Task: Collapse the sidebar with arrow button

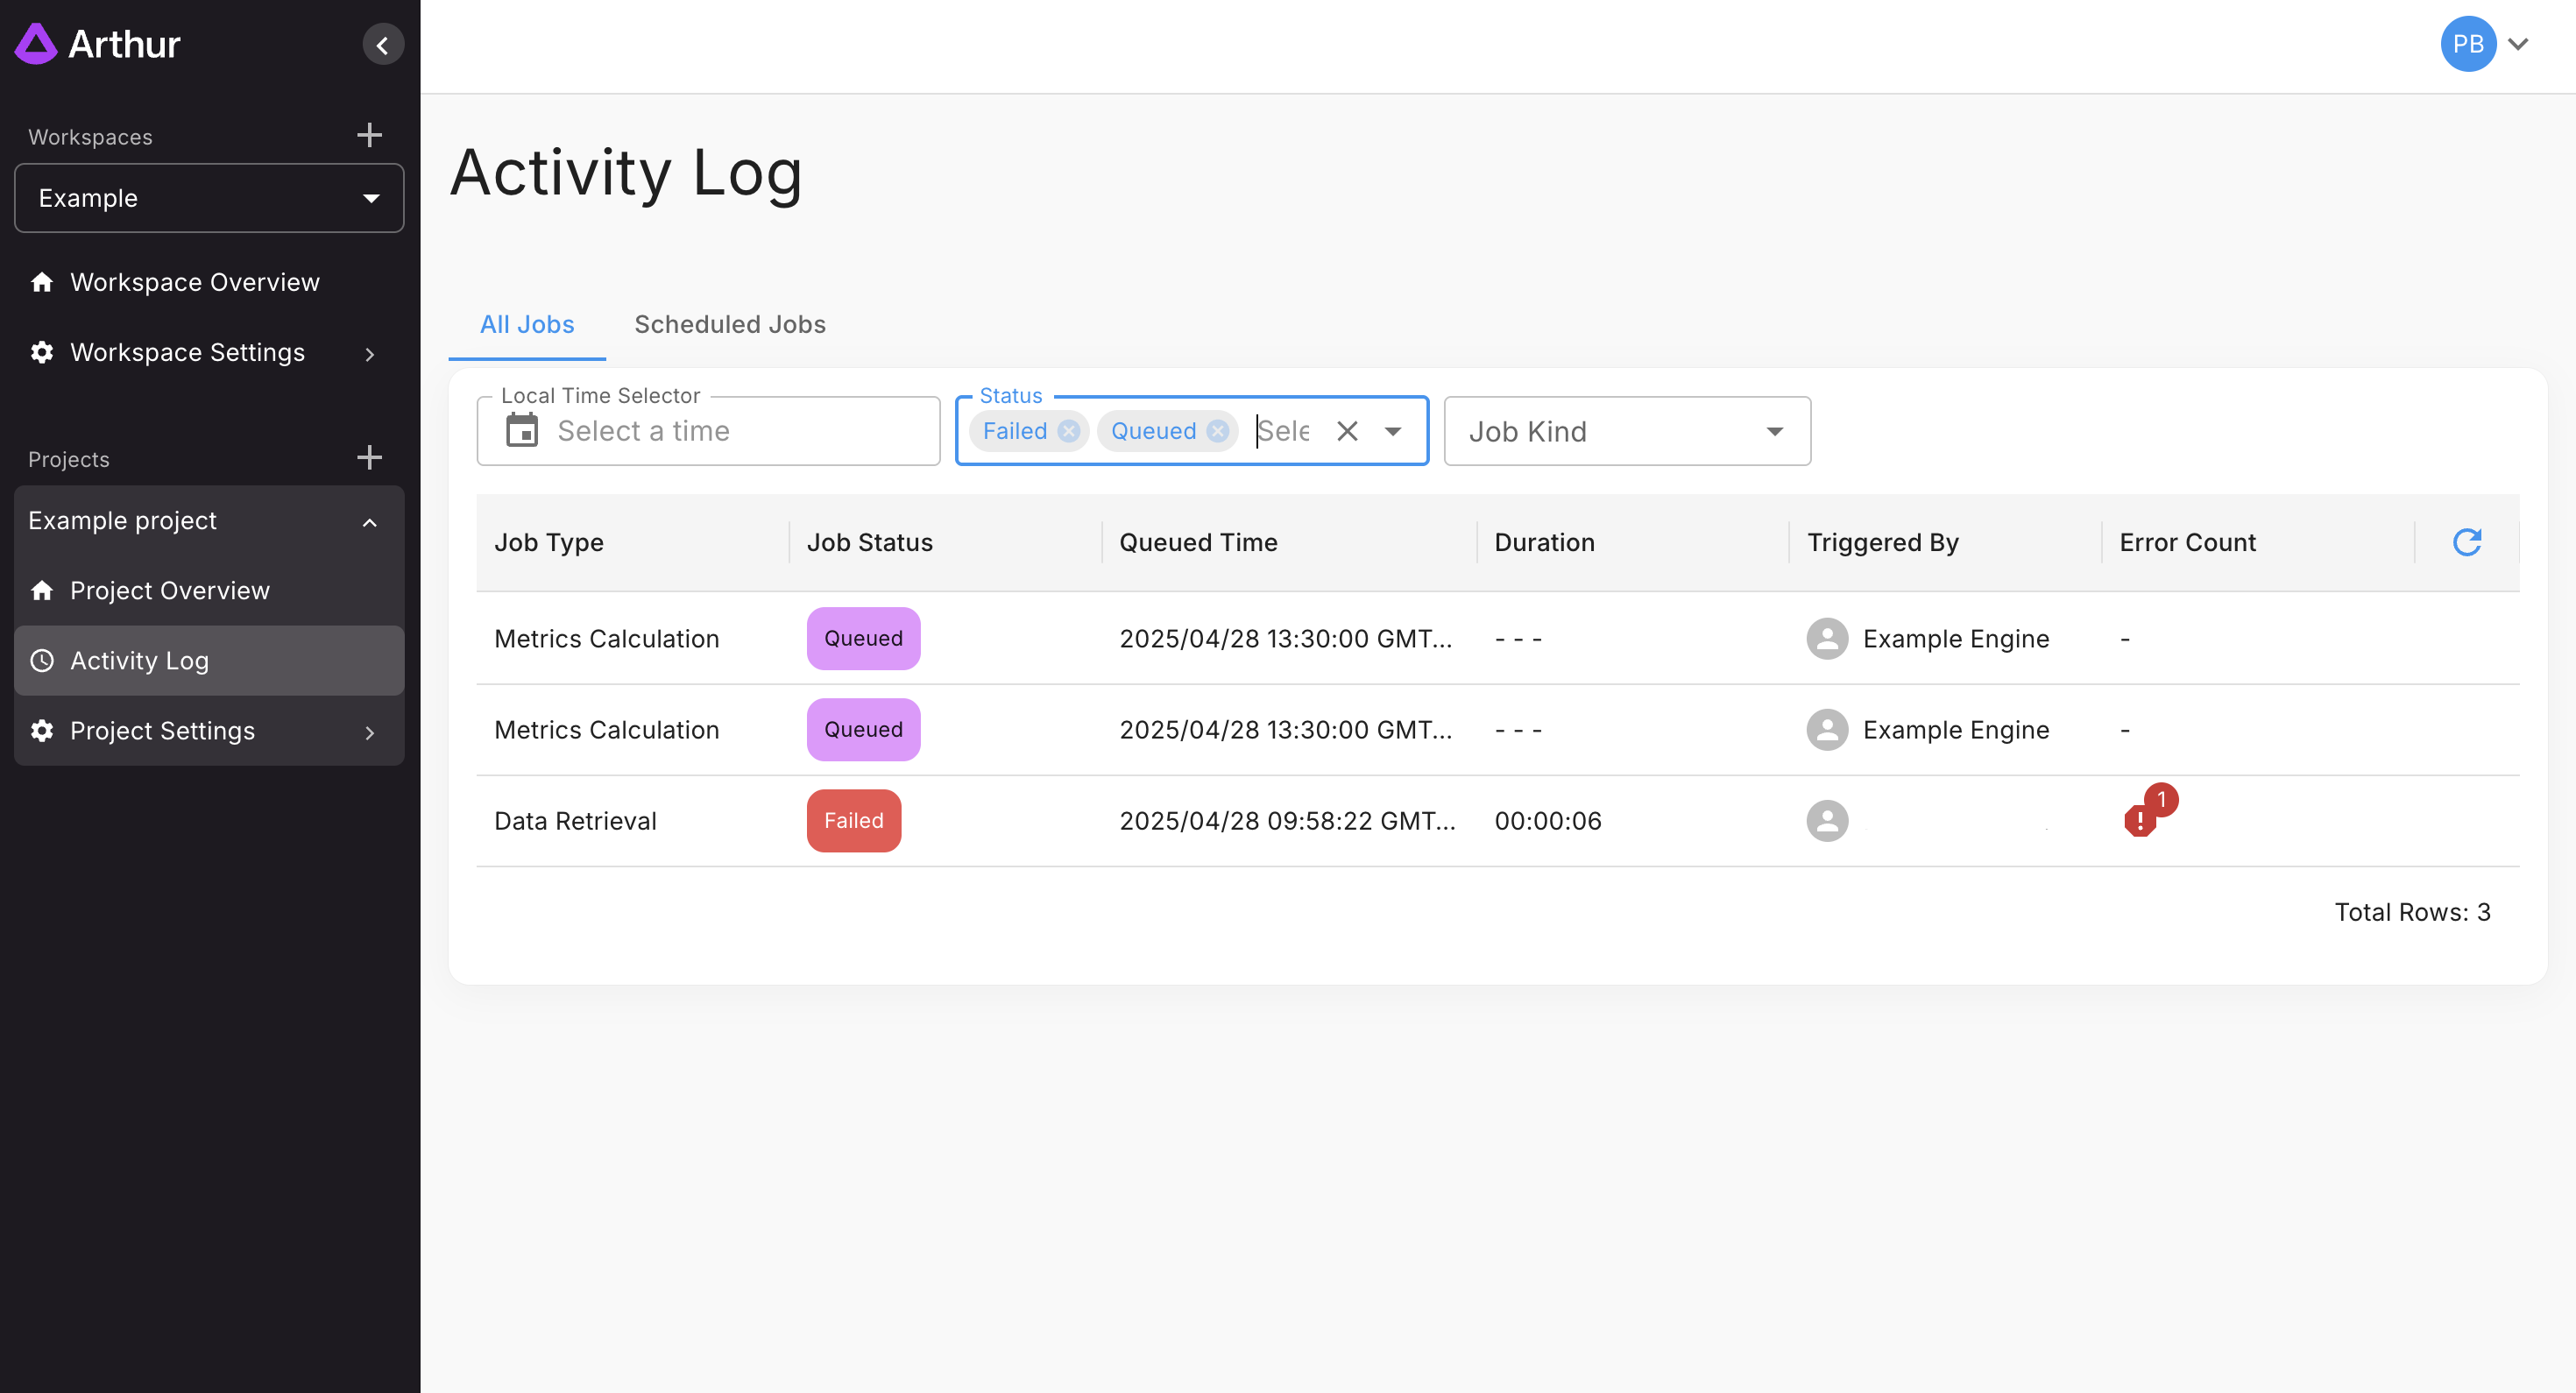Action: (x=382, y=45)
